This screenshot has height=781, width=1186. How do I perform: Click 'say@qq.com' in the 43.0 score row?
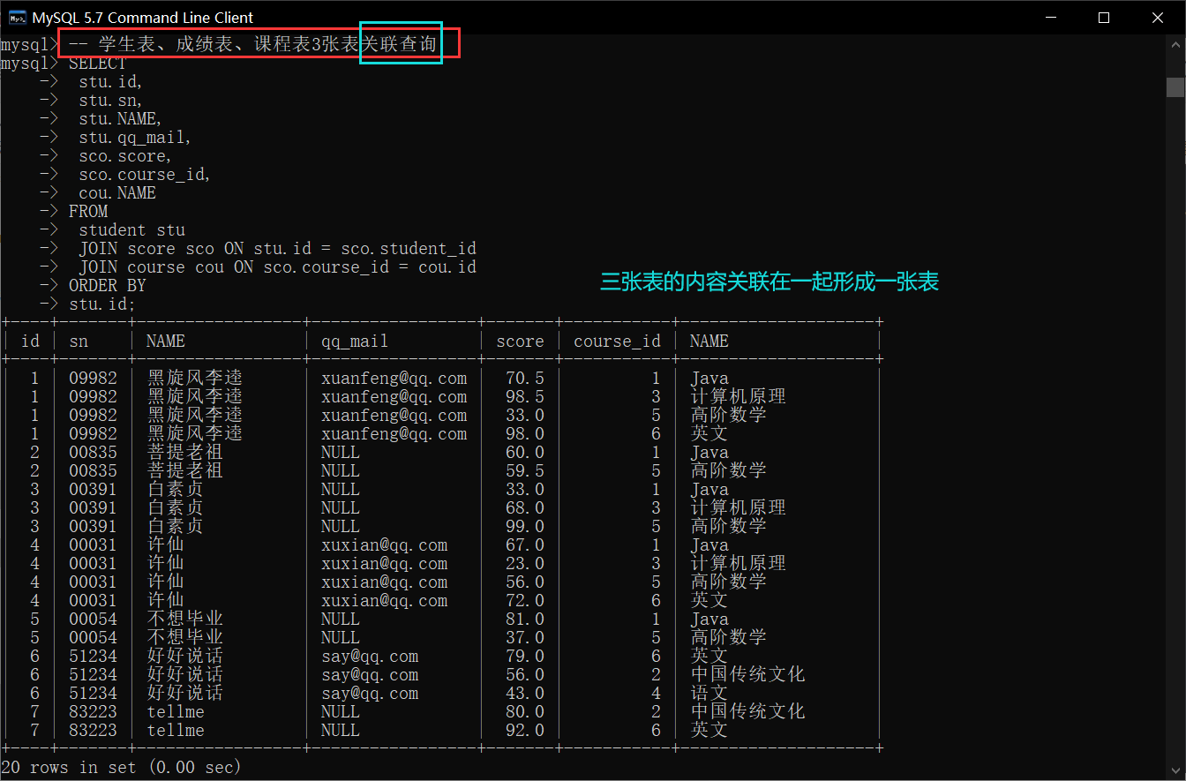(x=370, y=694)
